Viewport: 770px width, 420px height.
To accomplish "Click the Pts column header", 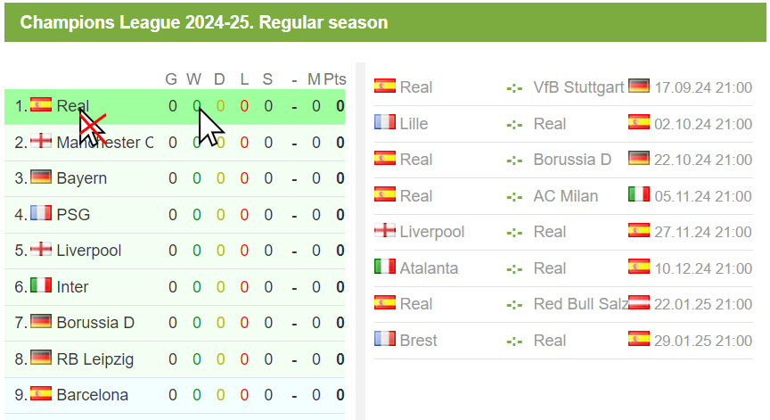I will (335, 79).
